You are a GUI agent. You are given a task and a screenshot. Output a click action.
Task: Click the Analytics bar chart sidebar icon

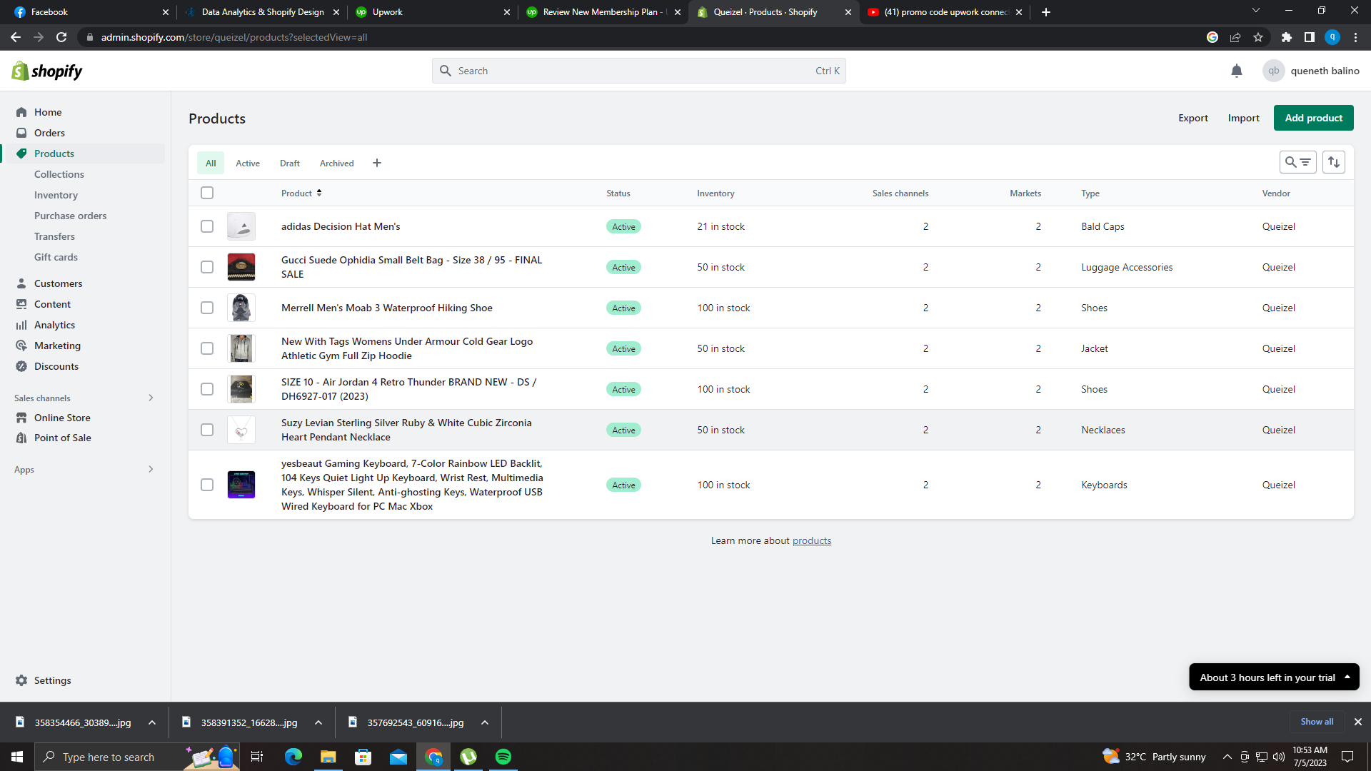21,325
